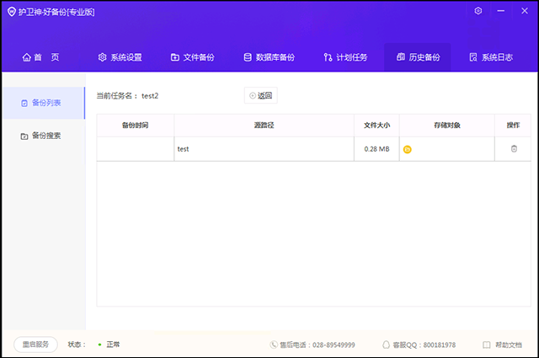Click the 存储对象 column header
539x358 pixels.
tap(447, 126)
